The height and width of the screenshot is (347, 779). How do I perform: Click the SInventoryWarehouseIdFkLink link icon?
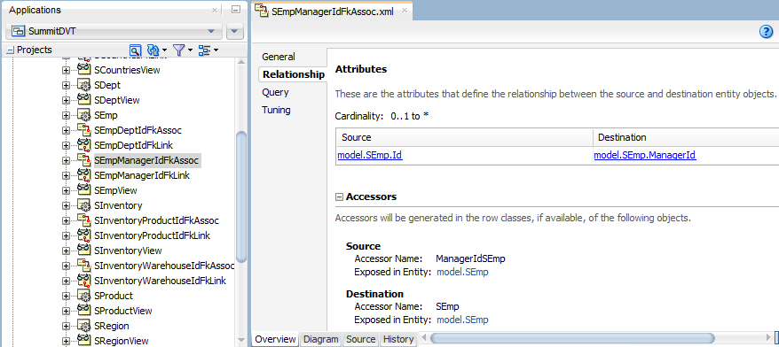click(83, 281)
